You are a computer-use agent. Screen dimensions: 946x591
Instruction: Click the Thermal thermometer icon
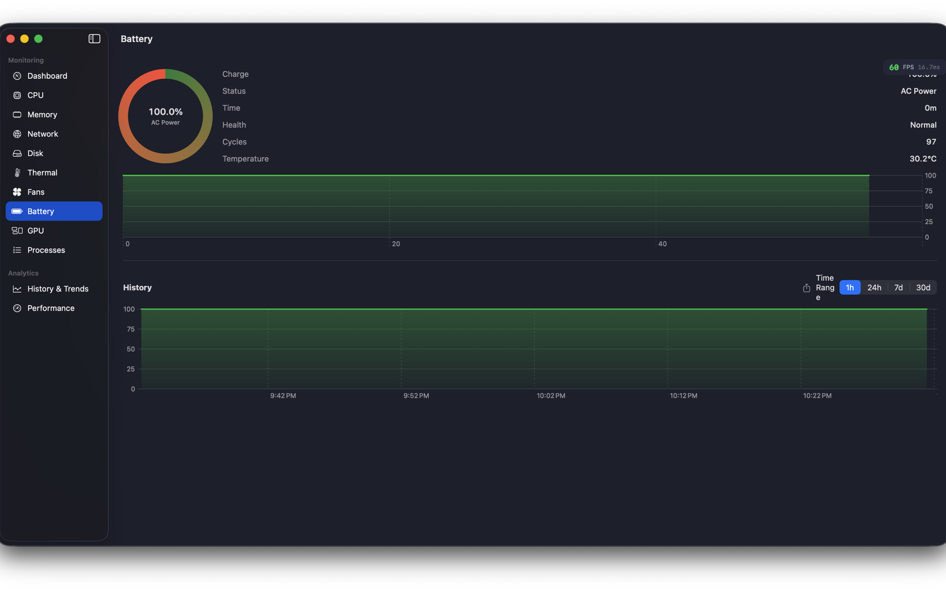[x=17, y=173]
